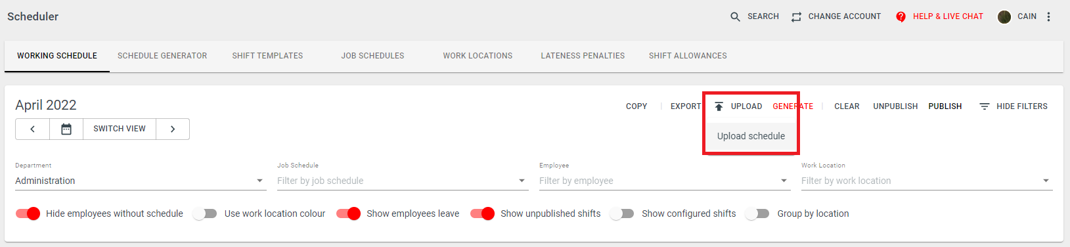The image size is (1070, 247).
Task: Click the Switch View button
Action: point(120,129)
